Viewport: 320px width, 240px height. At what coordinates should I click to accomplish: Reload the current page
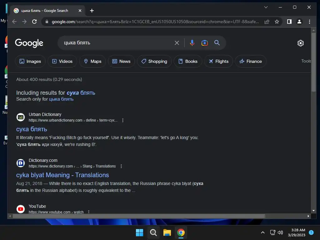click(34, 22)
